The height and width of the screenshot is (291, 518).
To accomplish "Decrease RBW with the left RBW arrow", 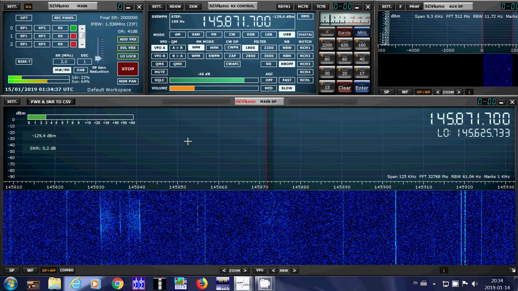I will 274,270.
